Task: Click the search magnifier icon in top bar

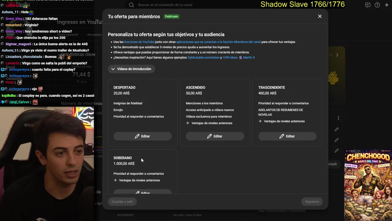Action: [x=131, y=5]
